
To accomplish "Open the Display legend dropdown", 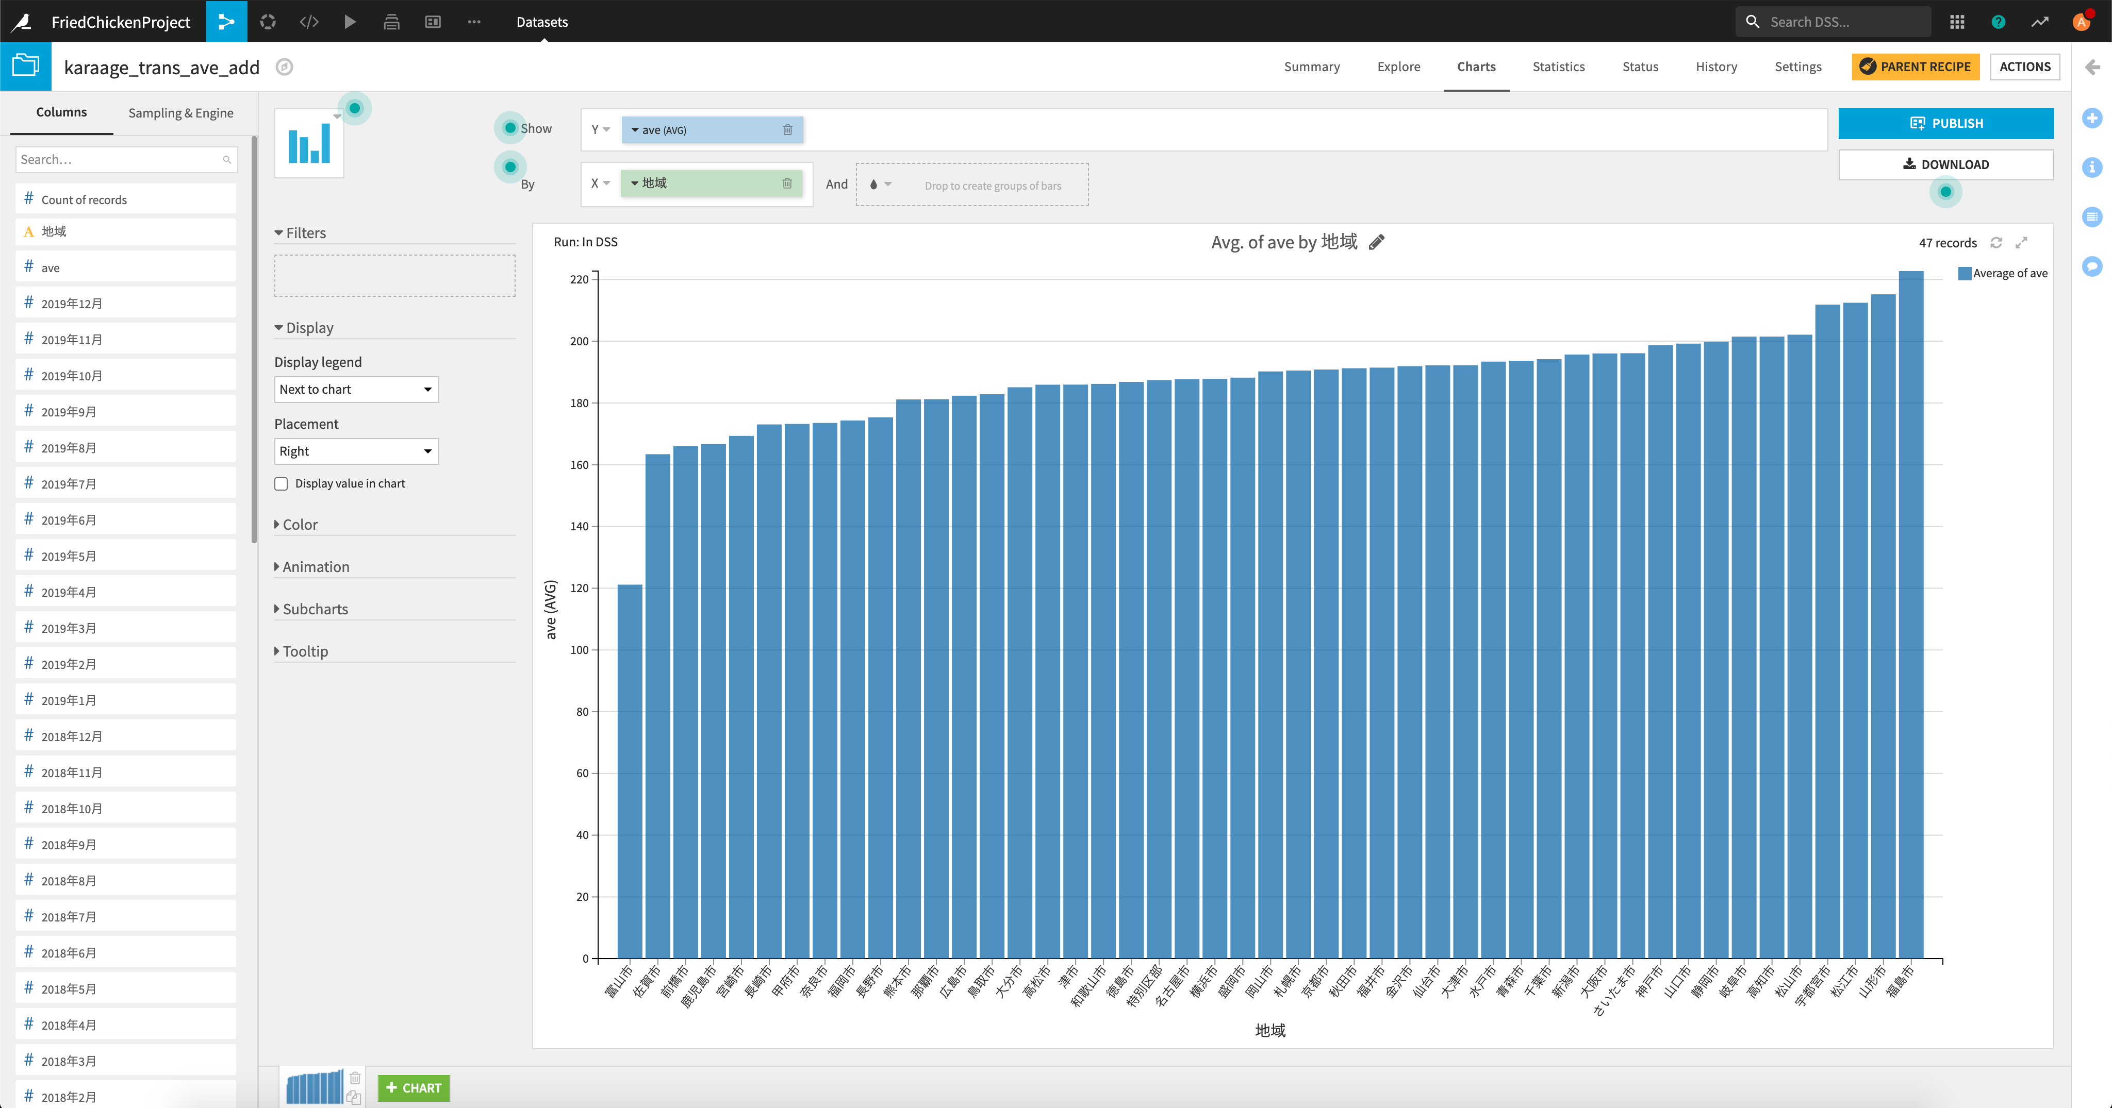I will (356, 389).
